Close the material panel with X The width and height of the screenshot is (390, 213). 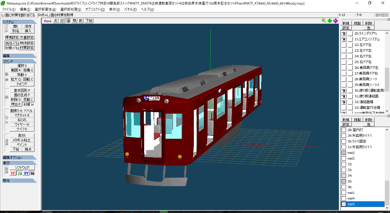click(x=388, y=116)
